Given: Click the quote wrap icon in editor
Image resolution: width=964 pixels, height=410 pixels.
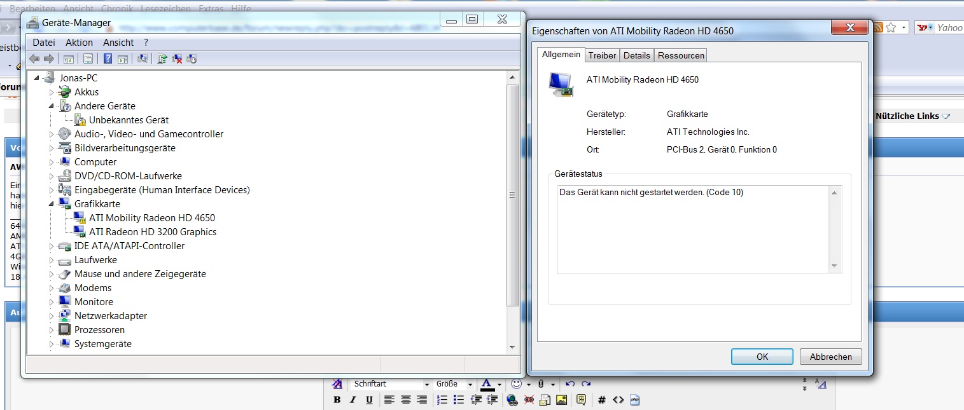Looking at the screenshot, I should tap(581, 399).
